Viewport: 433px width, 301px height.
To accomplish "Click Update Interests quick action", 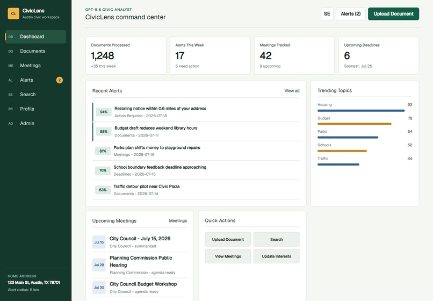I will point(277,256).
